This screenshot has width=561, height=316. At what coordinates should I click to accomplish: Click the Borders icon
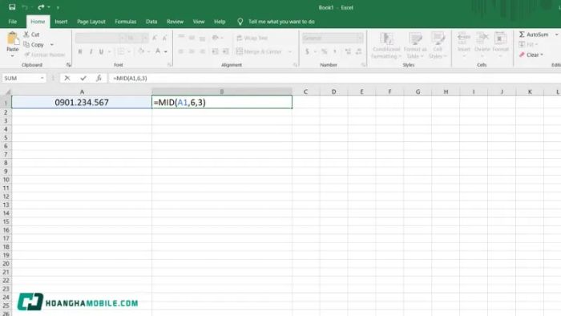click(x=121, y=52)
